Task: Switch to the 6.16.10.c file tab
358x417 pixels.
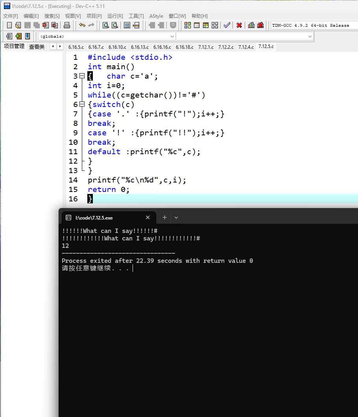Action: pyautogui.click(x=117, y=47)
